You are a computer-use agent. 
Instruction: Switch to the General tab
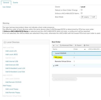[x=6, y=3]
